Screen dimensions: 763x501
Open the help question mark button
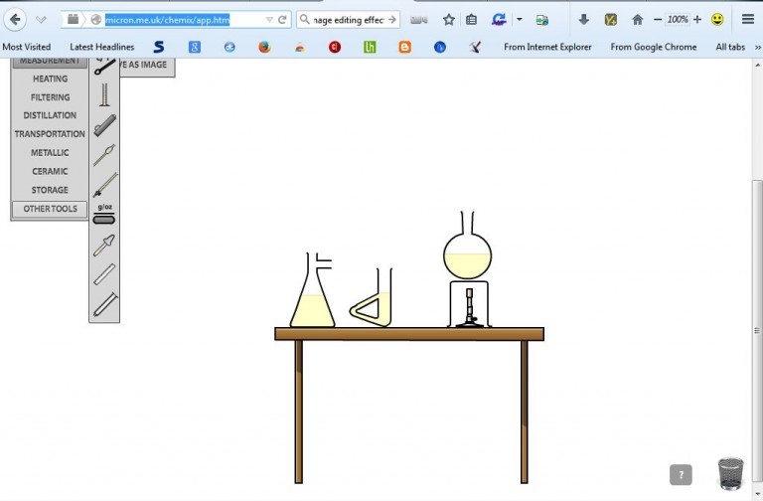click(681, 475)
